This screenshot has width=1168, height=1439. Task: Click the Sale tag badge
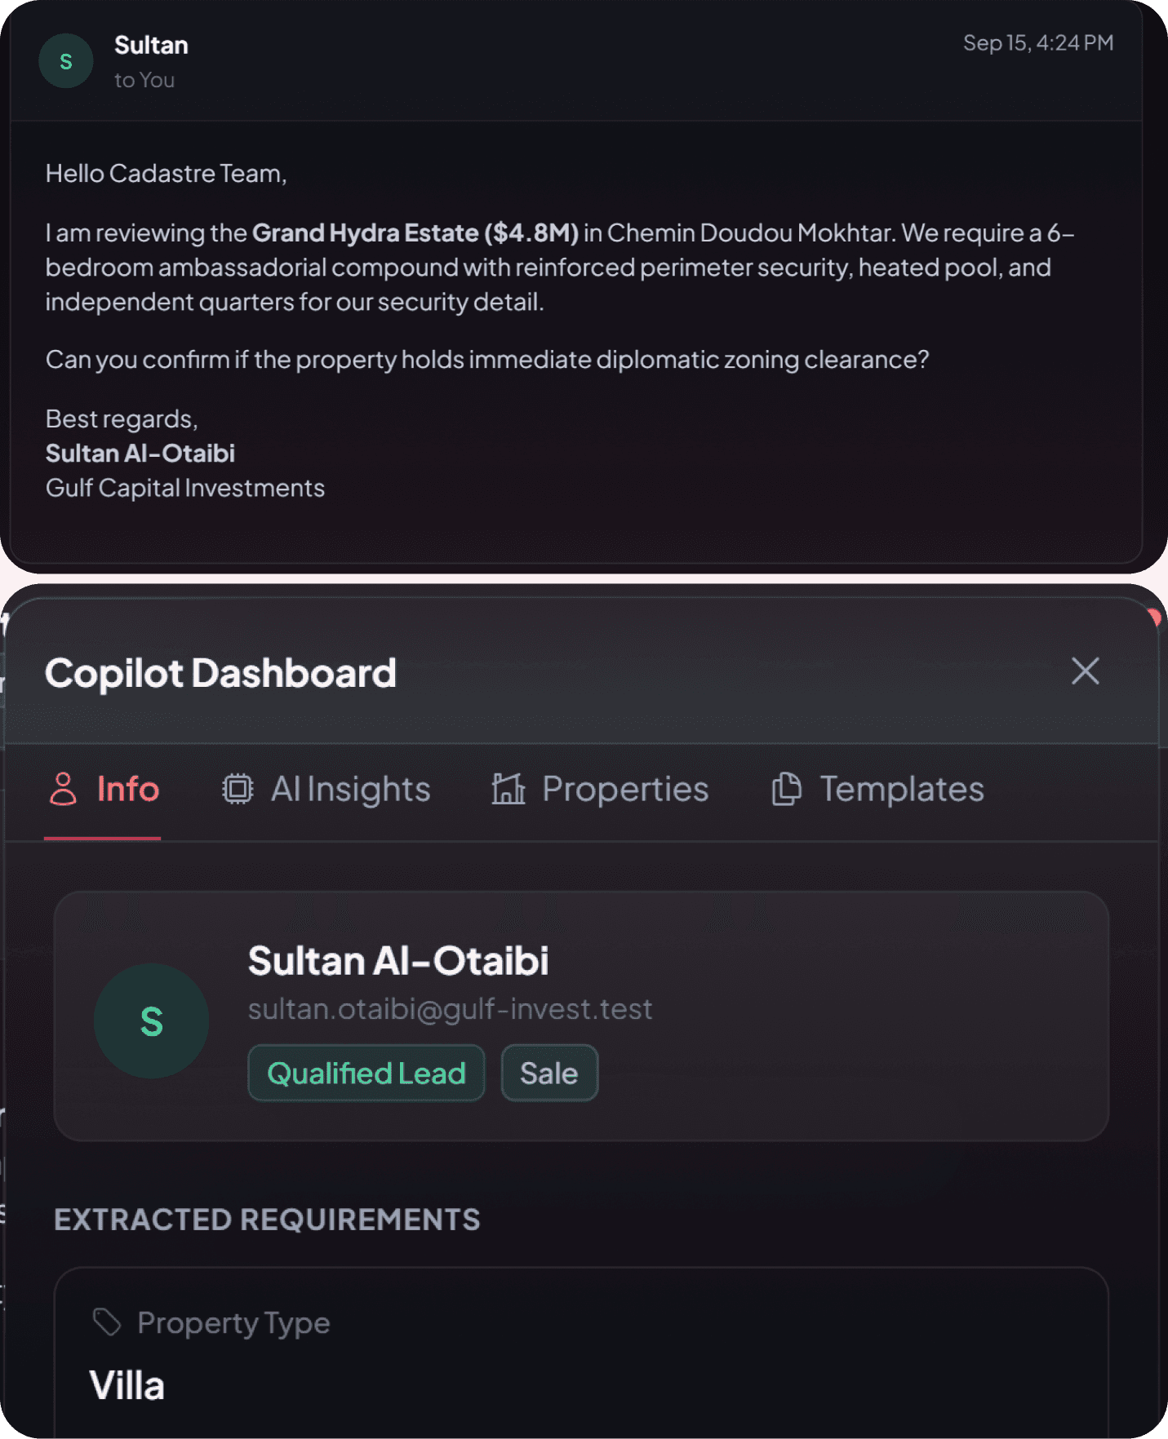click(549, 1073)
